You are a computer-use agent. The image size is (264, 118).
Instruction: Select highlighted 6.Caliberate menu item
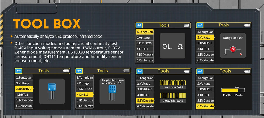(205, 106)
